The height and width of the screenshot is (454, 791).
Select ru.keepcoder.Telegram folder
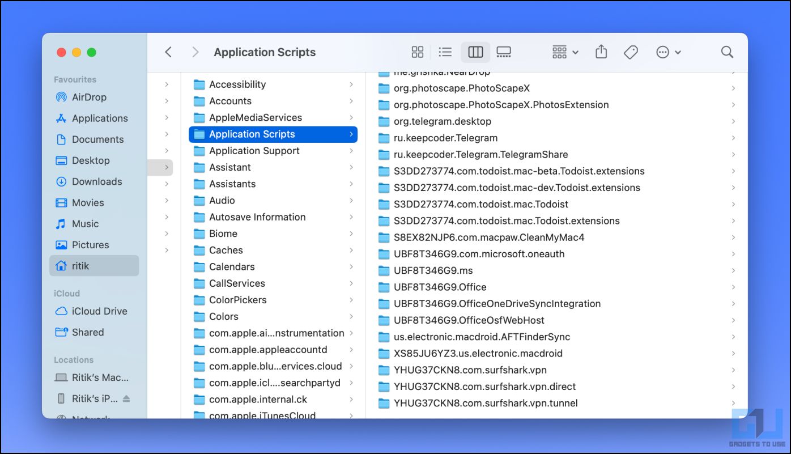coord(557,138)
